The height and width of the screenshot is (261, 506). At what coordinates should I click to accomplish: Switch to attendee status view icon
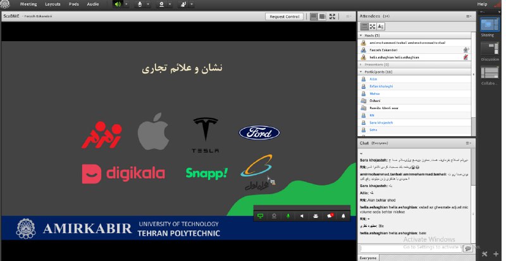pyautogui.click(x=381, y=27)
